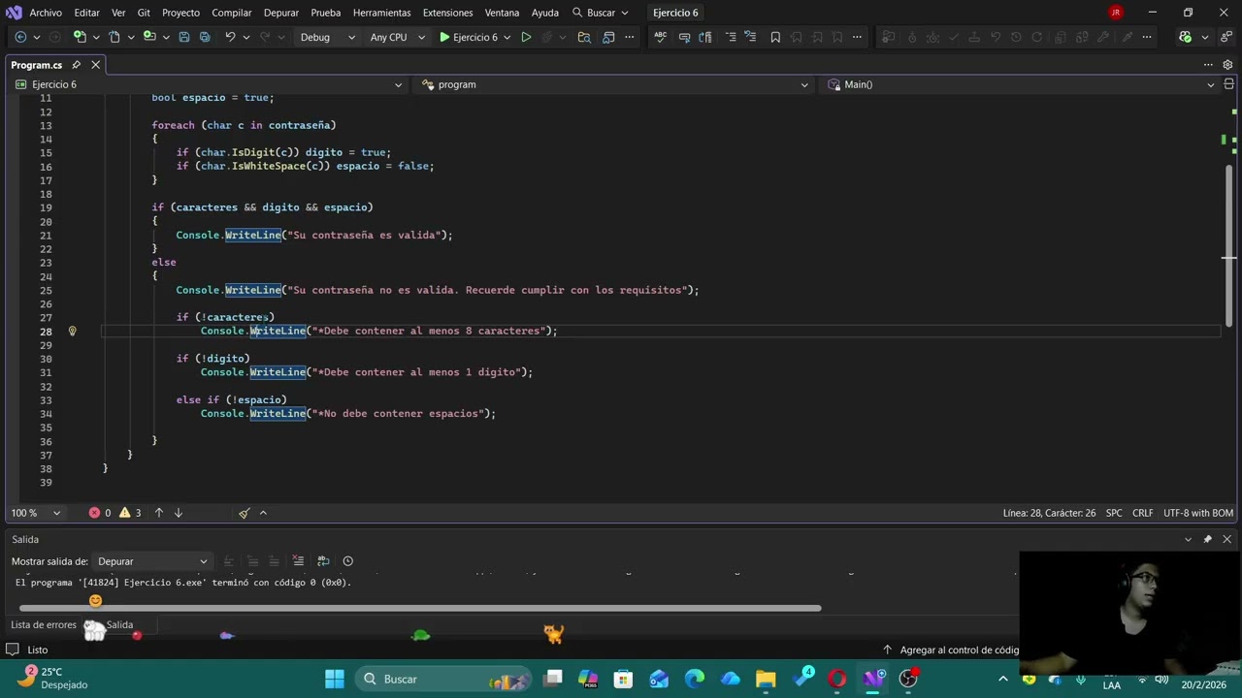Click the Navigate Backward toolbar icon
Image resolution: width=1242 pixels, height=698 pixels.
tap(19, 37)
